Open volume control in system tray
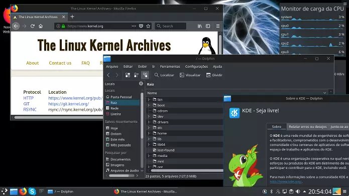Viewport: 349px width, 196px height. (x=298, y=191)
